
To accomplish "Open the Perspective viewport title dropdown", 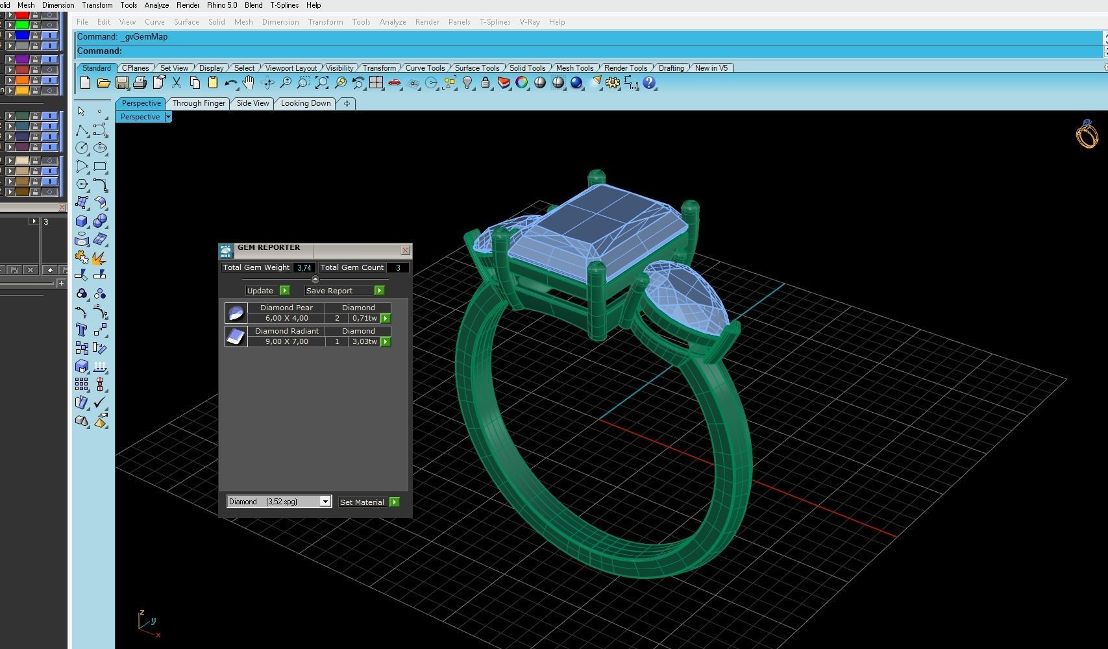I will (167, 117).
